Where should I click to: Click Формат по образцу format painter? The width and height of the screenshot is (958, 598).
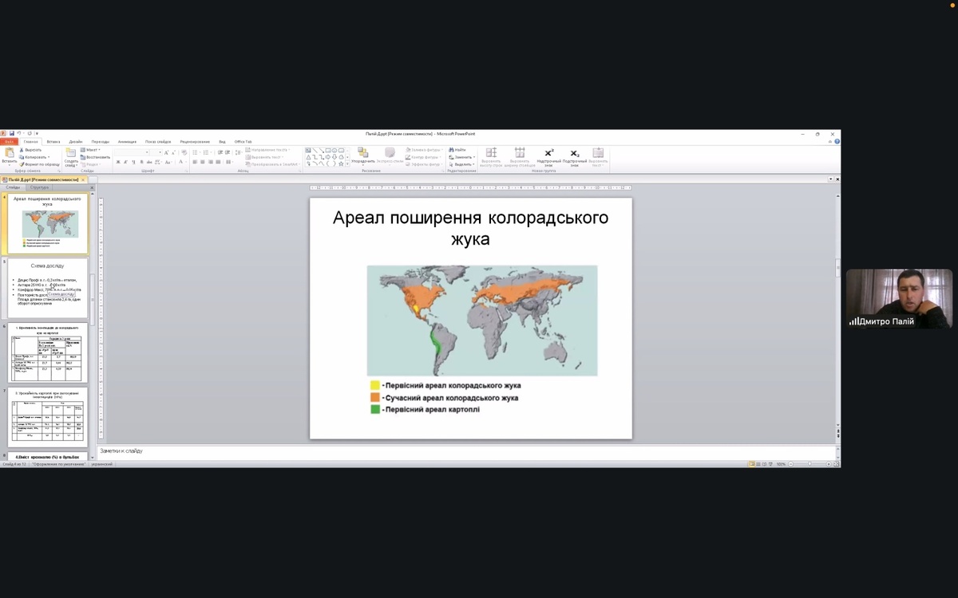[40, 164]
